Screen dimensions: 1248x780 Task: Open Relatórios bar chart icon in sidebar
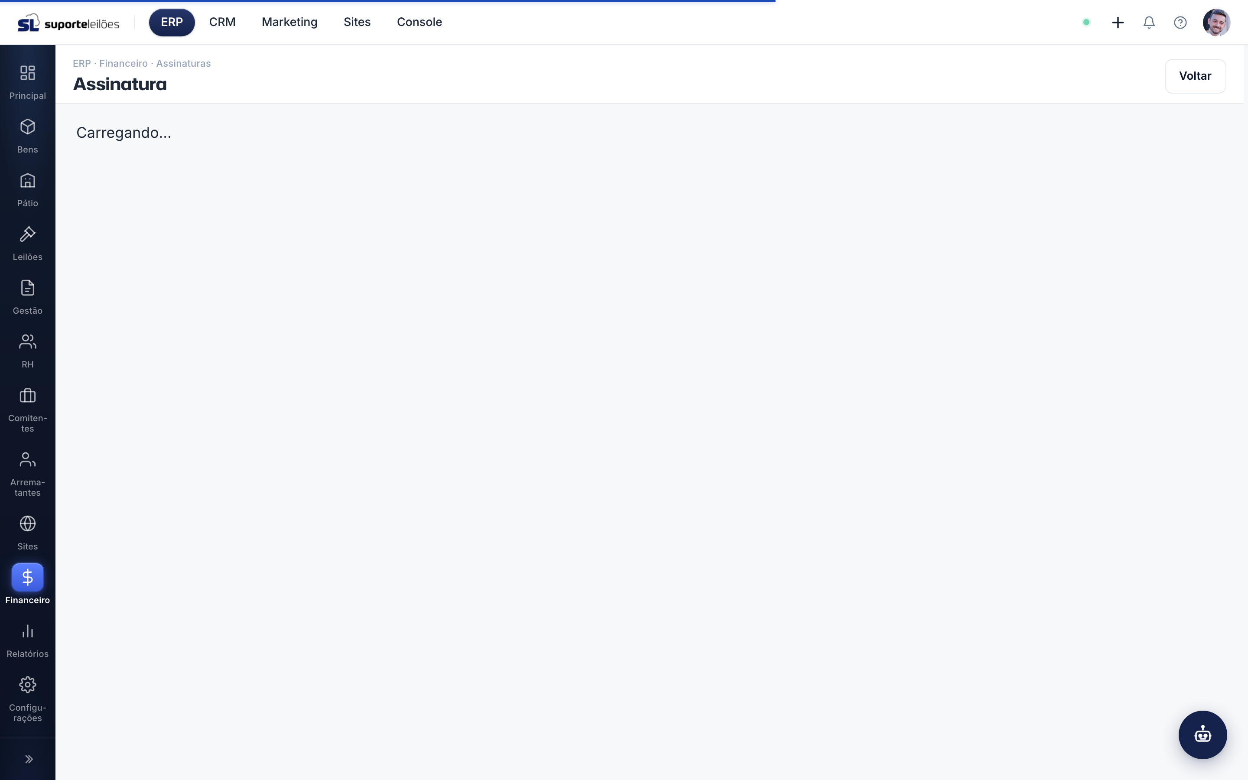click(x=27, y=630)
